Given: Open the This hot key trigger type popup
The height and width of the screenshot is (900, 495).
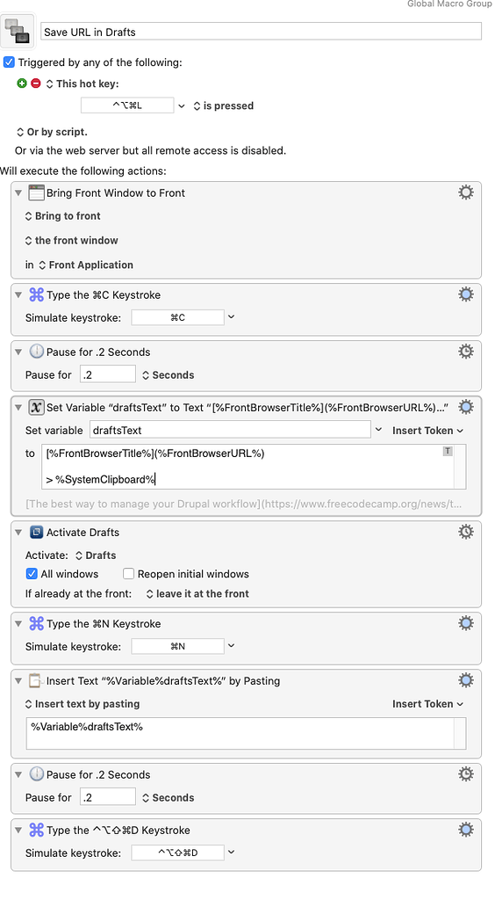Looking at the screenshot, I should [x=82, y=83].
